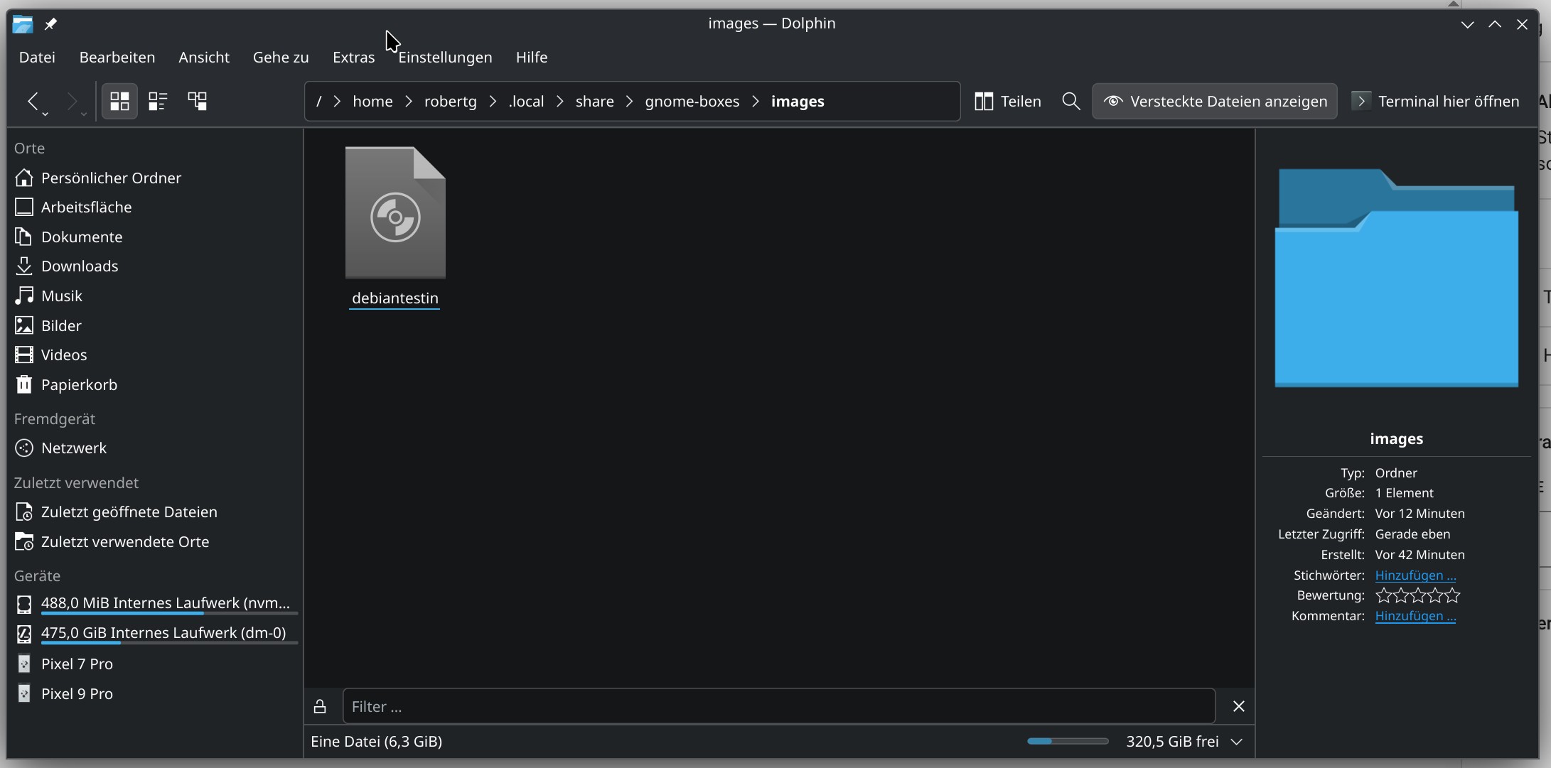Expand free space dropdown in status bar
This screenshot has height=768, width=1551.
pos(1237,741)
